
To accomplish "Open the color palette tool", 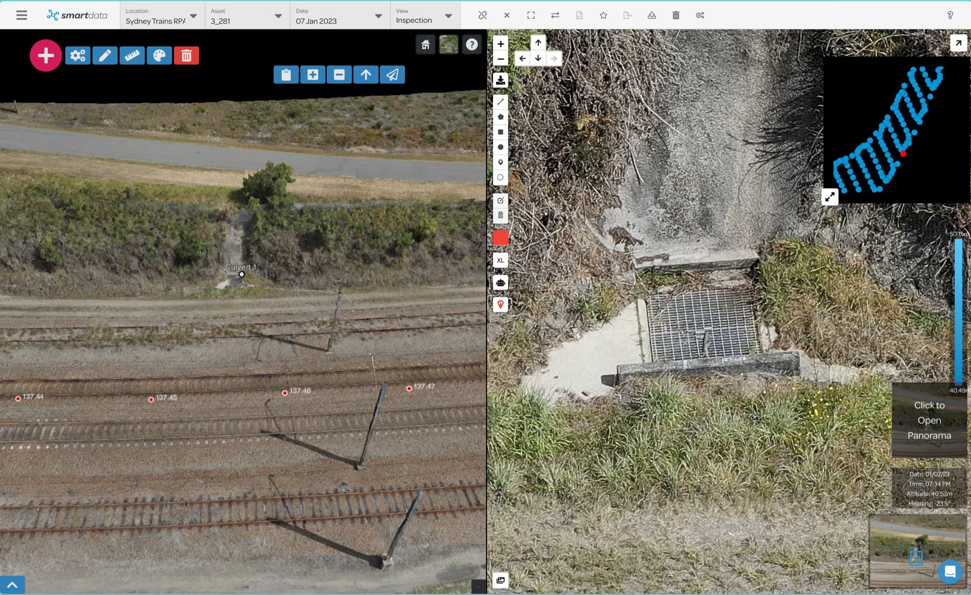I will coord(159,55).
